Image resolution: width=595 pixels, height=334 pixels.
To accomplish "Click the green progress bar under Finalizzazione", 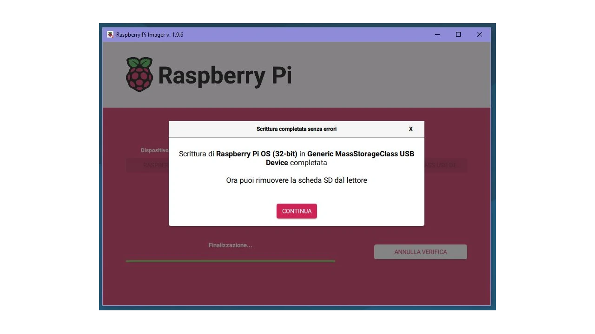I will [x=230, y=261].
